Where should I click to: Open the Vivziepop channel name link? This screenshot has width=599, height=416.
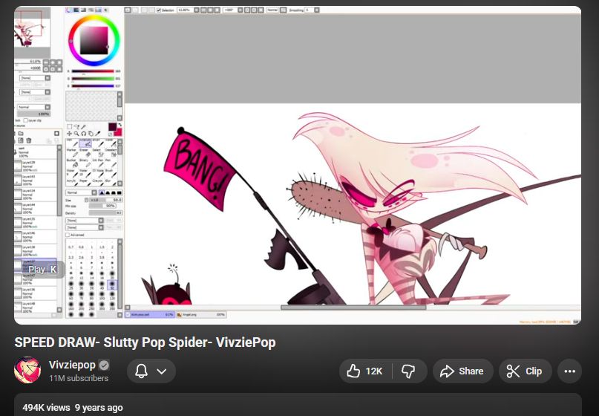[72, 365]
